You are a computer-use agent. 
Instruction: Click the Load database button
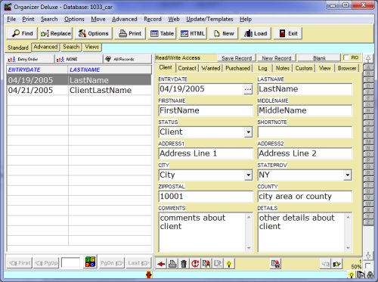point(256,33)
